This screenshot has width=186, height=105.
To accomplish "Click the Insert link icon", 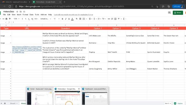I will coord(109,19).
